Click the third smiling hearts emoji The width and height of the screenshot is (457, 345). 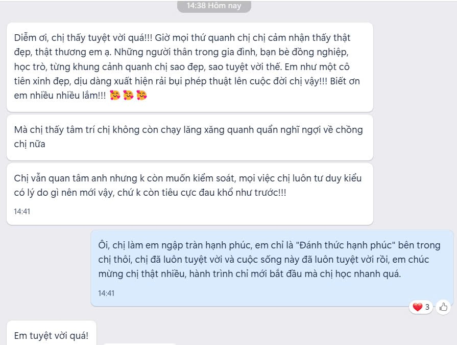(x=141, y=95)
